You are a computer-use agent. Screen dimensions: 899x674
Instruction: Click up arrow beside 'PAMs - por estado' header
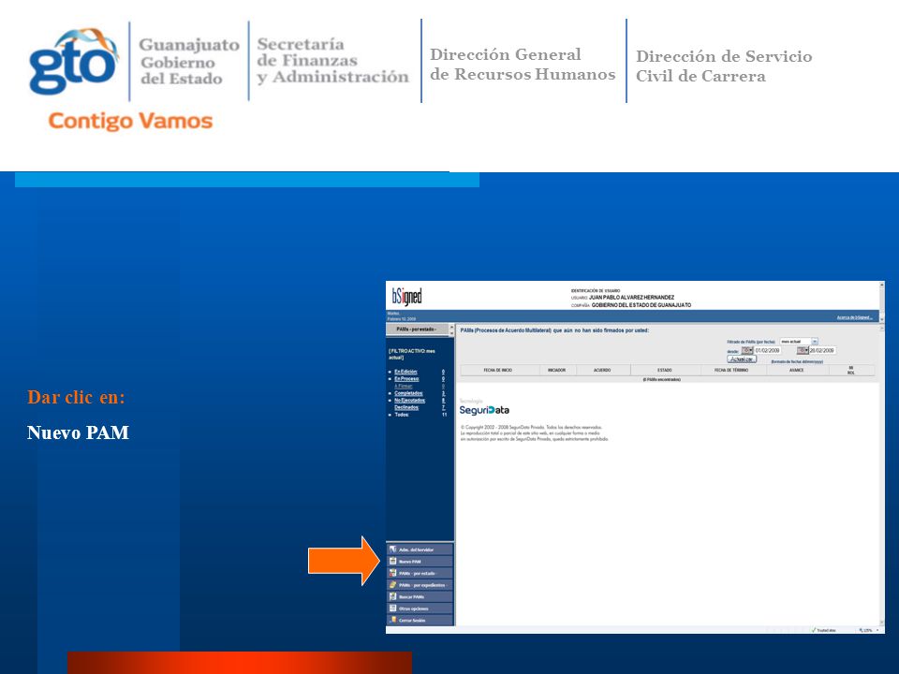(450, 327)
